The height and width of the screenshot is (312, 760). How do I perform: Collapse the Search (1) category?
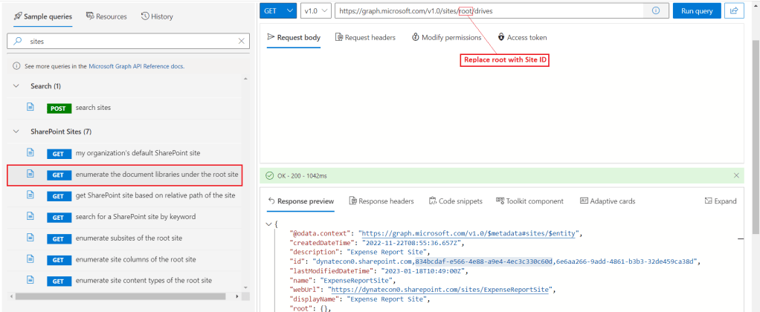tap(16, 86)
